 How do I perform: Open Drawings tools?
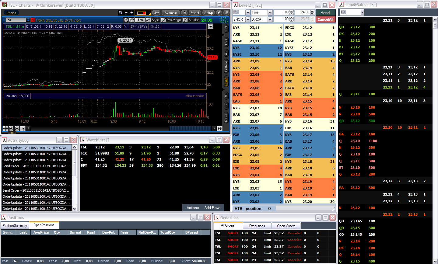tap(171, 20)
